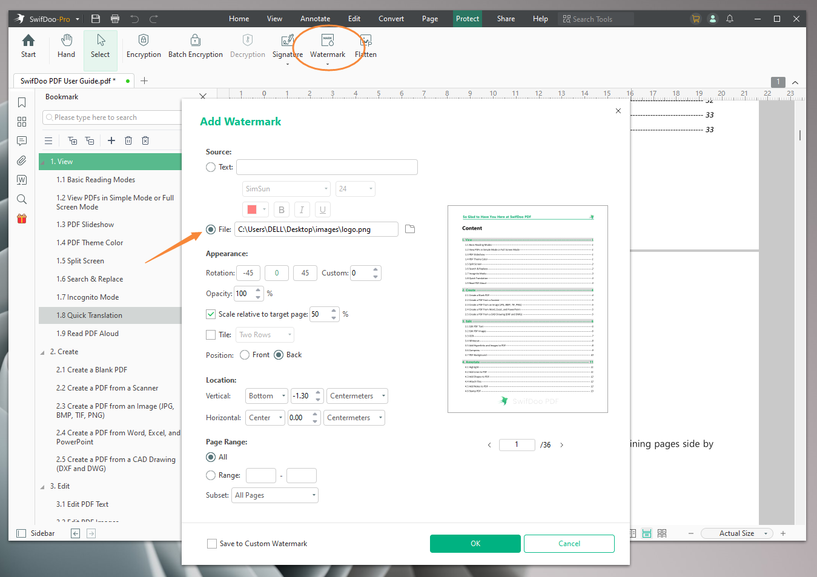Select the Hand tool

66,46
